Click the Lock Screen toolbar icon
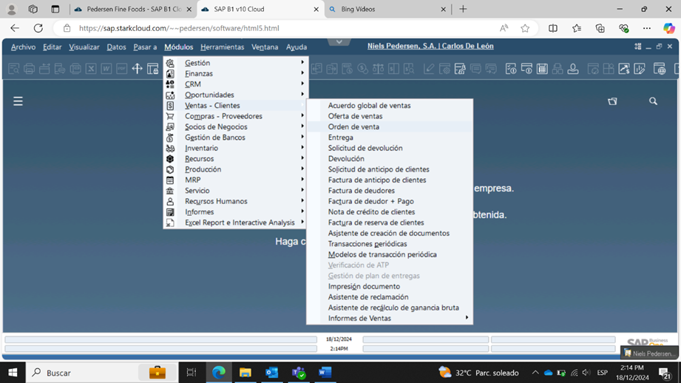The height and width of the screenshot is (383, 681). (x=153, y=69)
